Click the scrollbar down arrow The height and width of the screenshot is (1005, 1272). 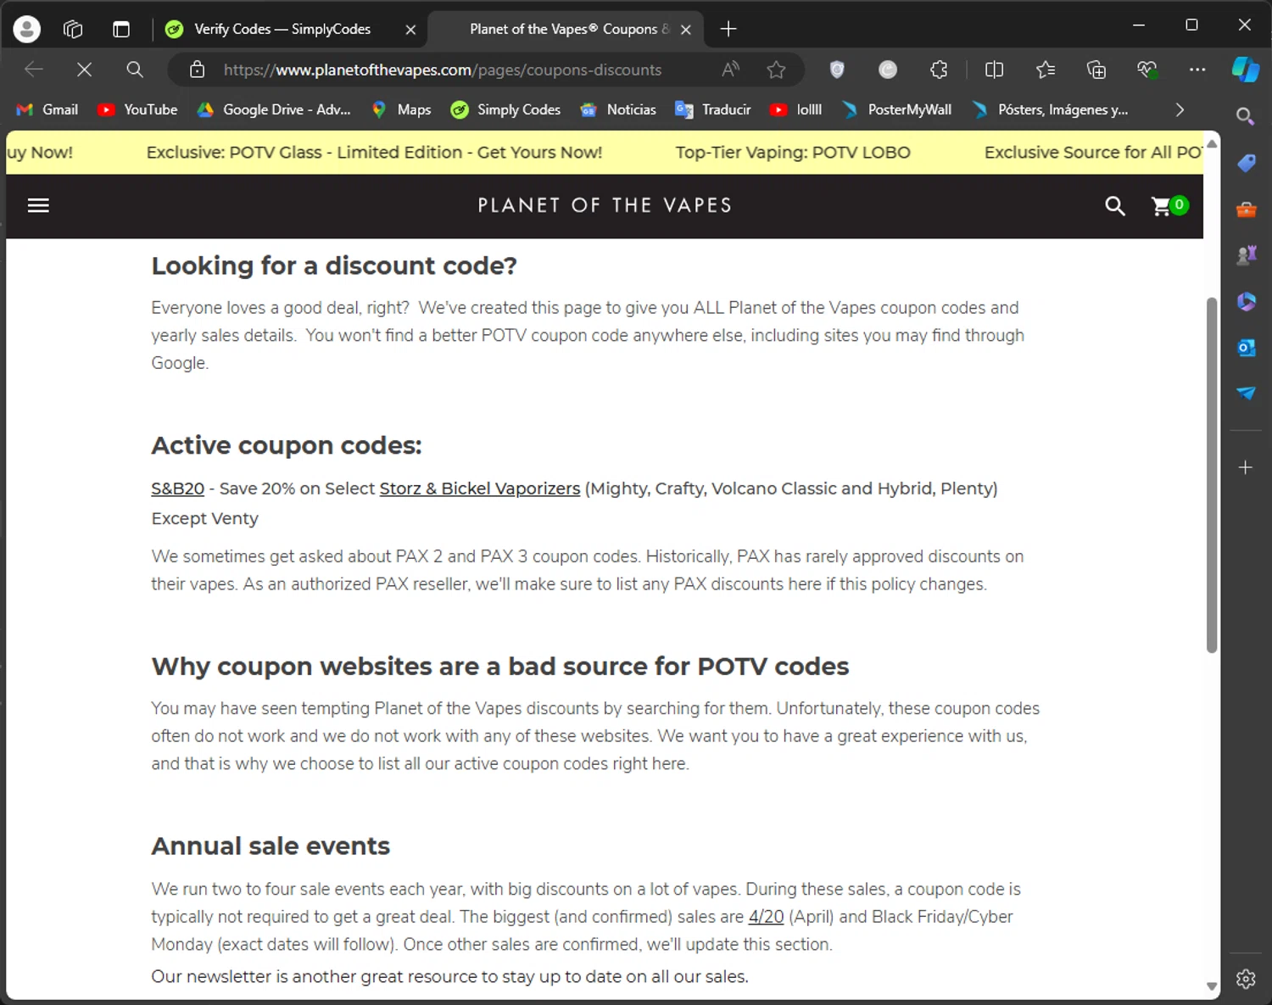[x=1212, y=986]
